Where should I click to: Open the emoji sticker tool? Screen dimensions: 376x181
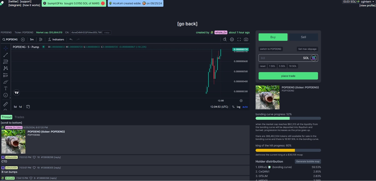pos(5,95)
